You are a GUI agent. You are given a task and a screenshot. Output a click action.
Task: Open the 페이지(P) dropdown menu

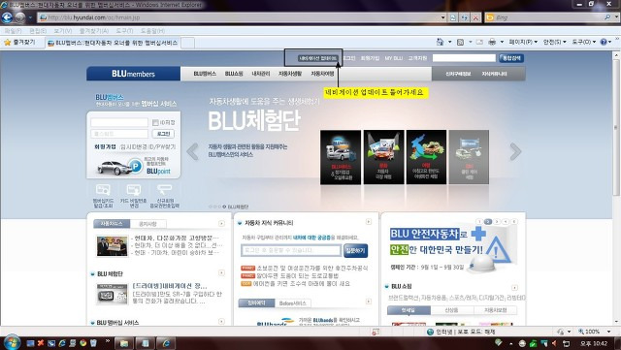(523, 42)
